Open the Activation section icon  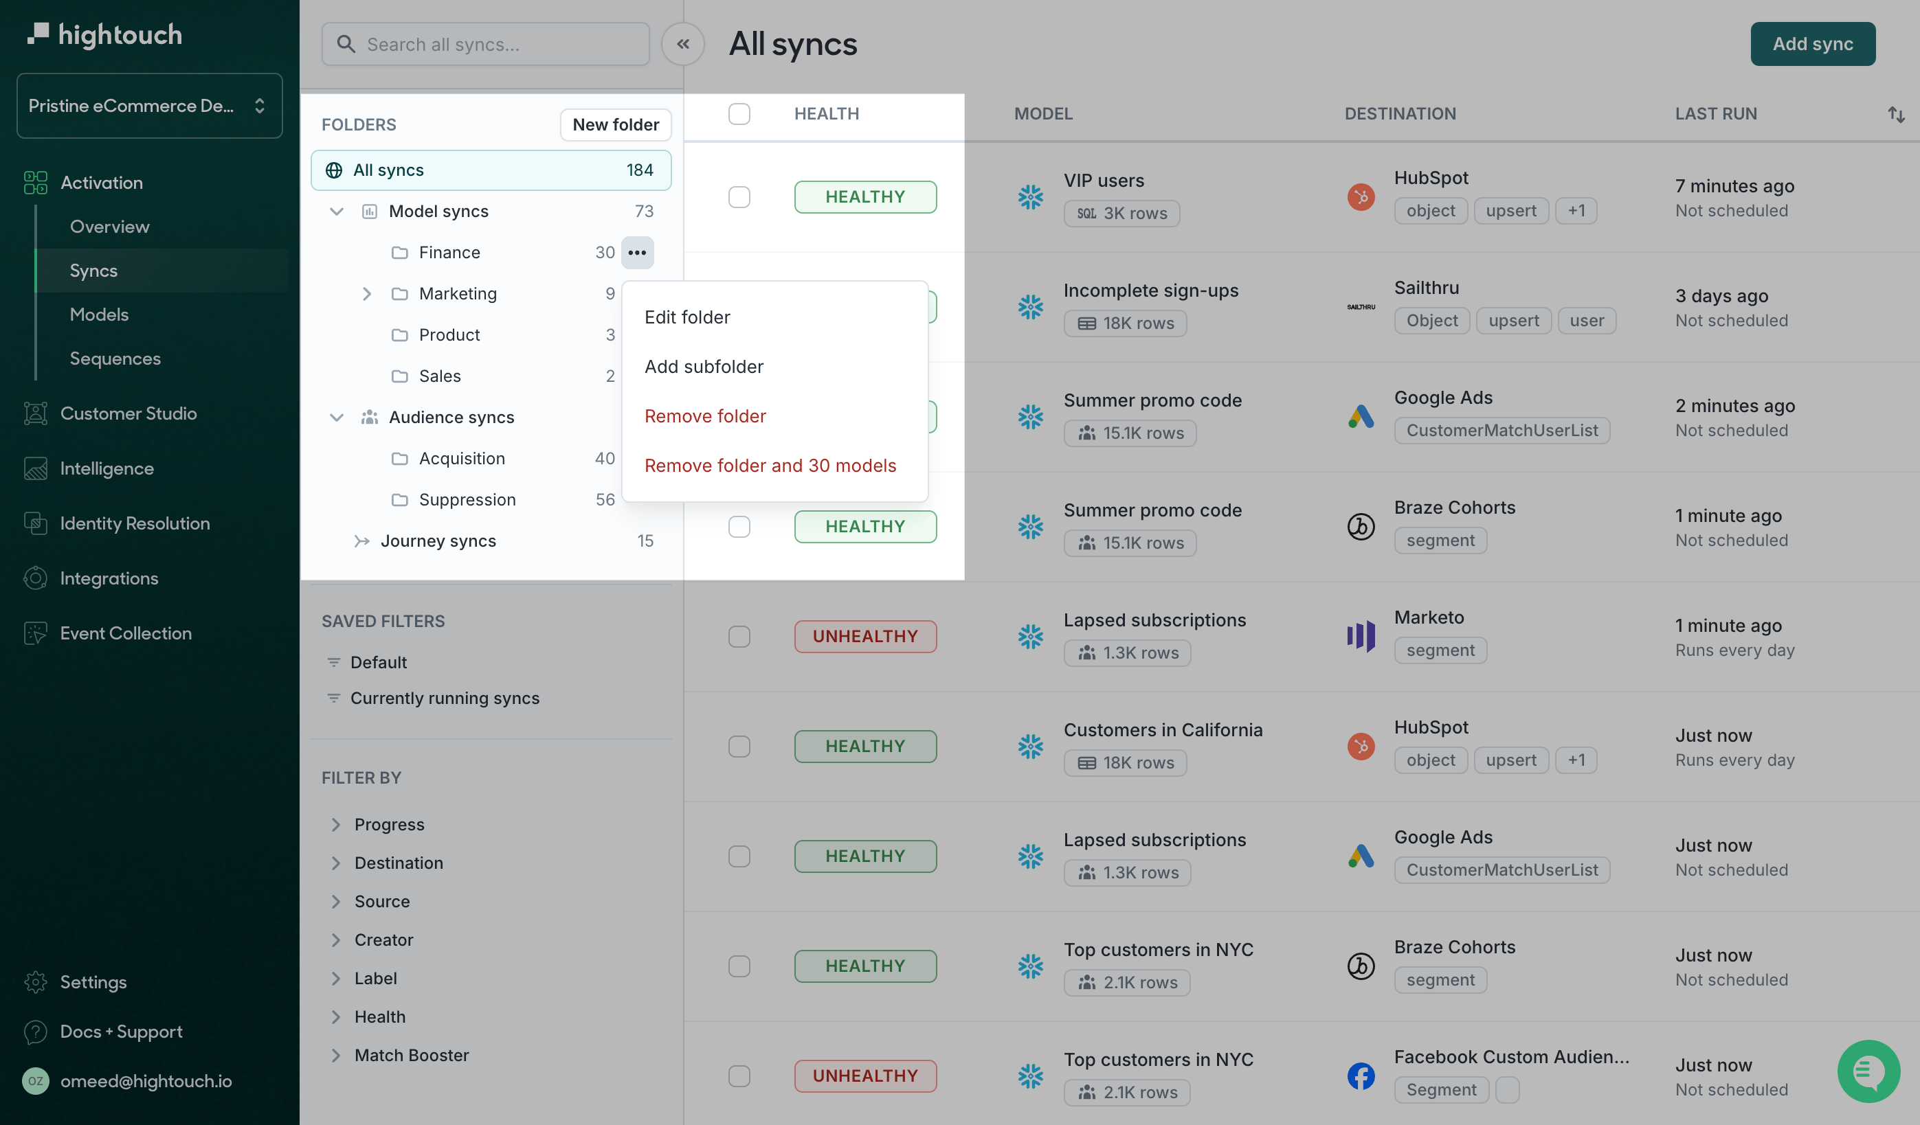(x=35, y=183)
